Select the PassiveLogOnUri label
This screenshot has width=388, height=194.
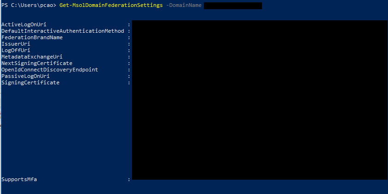pyautogui.click(x=25, y=76)
